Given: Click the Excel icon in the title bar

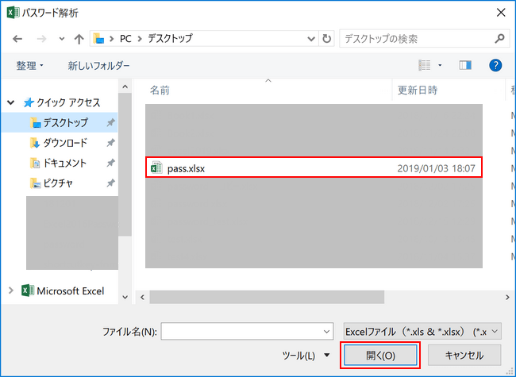Looking at the screenshot, I should 13,13.
